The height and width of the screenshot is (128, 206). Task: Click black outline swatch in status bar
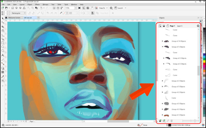[170, 125]
